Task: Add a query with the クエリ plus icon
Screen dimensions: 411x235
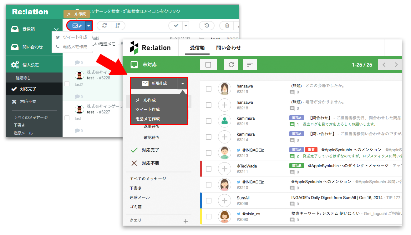Action: point(186,221)
